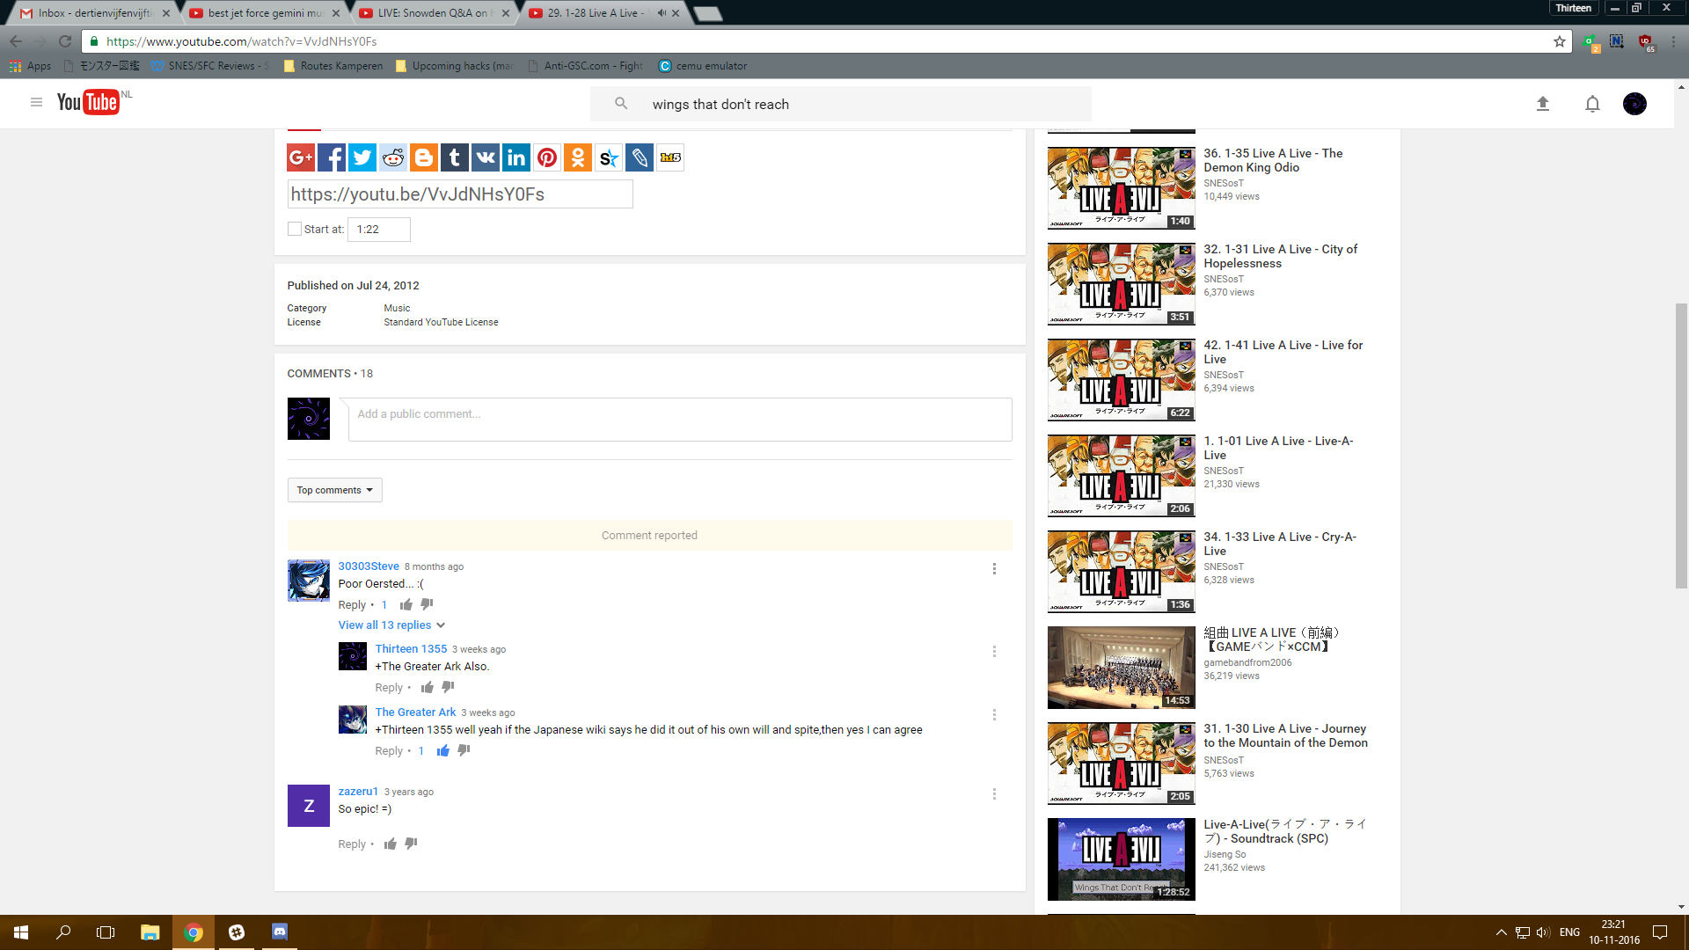Dislike The Greater Ark's reply
Image resolution: width=1689 pixels, height=950 pixels.
pyautogui.click(x=464, y=750)
